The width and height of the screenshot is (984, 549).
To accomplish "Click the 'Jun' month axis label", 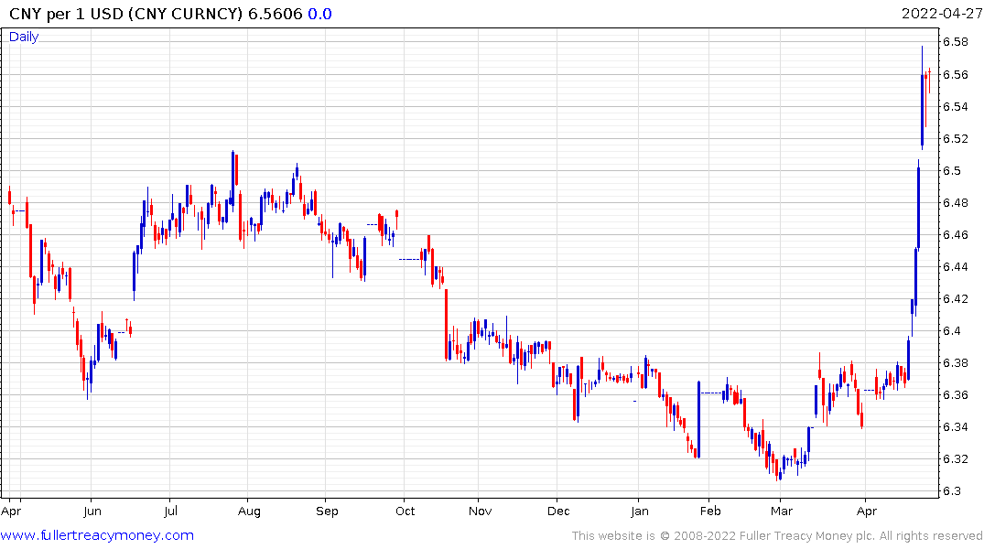I will [92, 511].
